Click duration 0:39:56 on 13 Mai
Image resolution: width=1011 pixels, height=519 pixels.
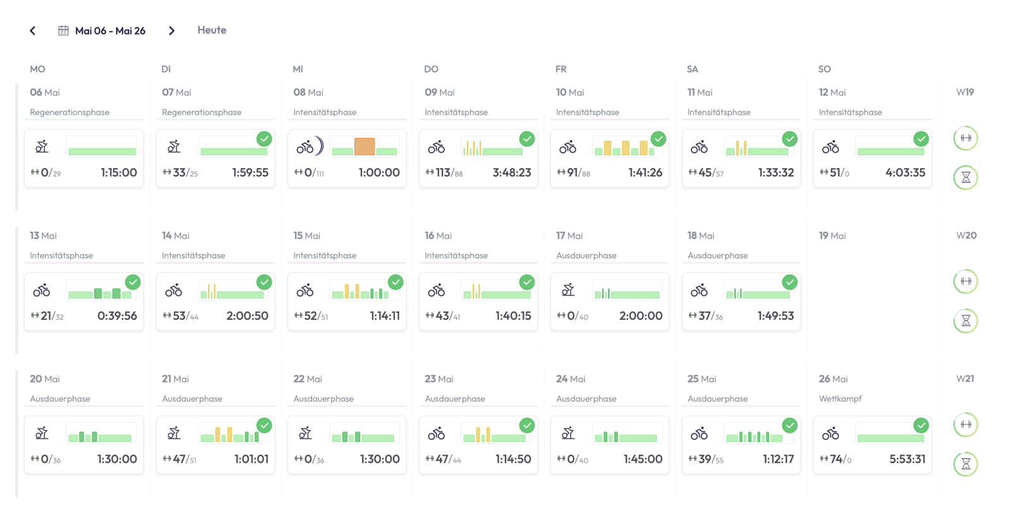[x=117, y=316]
